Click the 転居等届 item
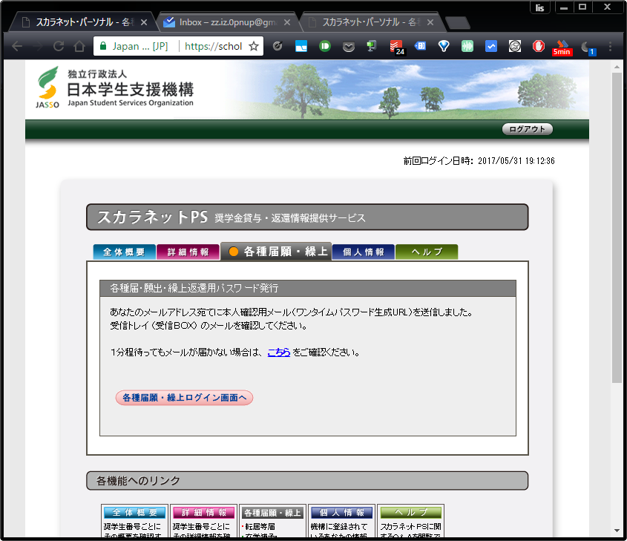The image size is (627, 541). tap(260, 527)
